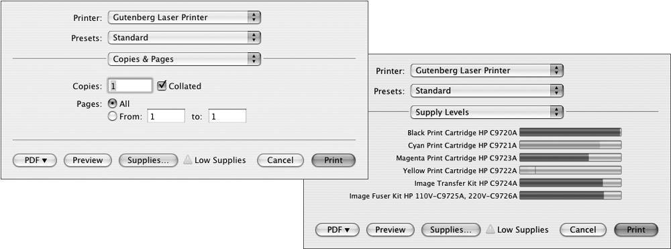Click the Yellow Print Cartridge level bar

point(570,170)
